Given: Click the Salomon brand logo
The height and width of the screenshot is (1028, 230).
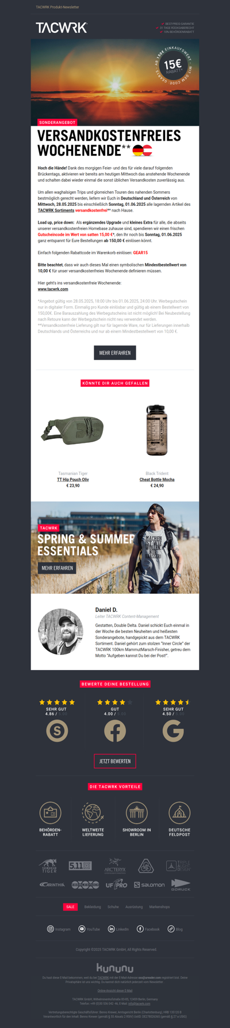Looking at the screenshot, I should [149, 884].
